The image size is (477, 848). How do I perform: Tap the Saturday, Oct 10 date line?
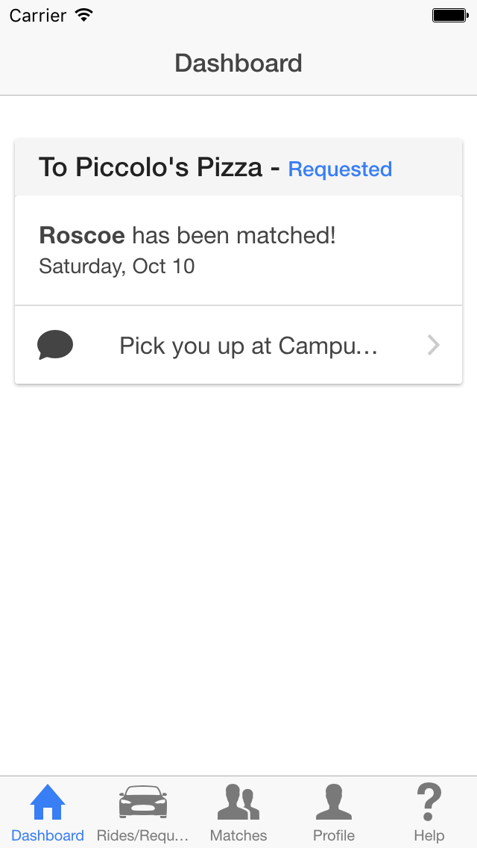click(x=117, y=266)
